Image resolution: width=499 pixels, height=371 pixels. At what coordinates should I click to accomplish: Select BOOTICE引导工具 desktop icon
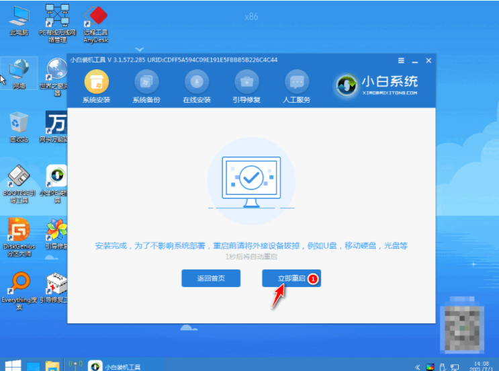tap(19, 184)
